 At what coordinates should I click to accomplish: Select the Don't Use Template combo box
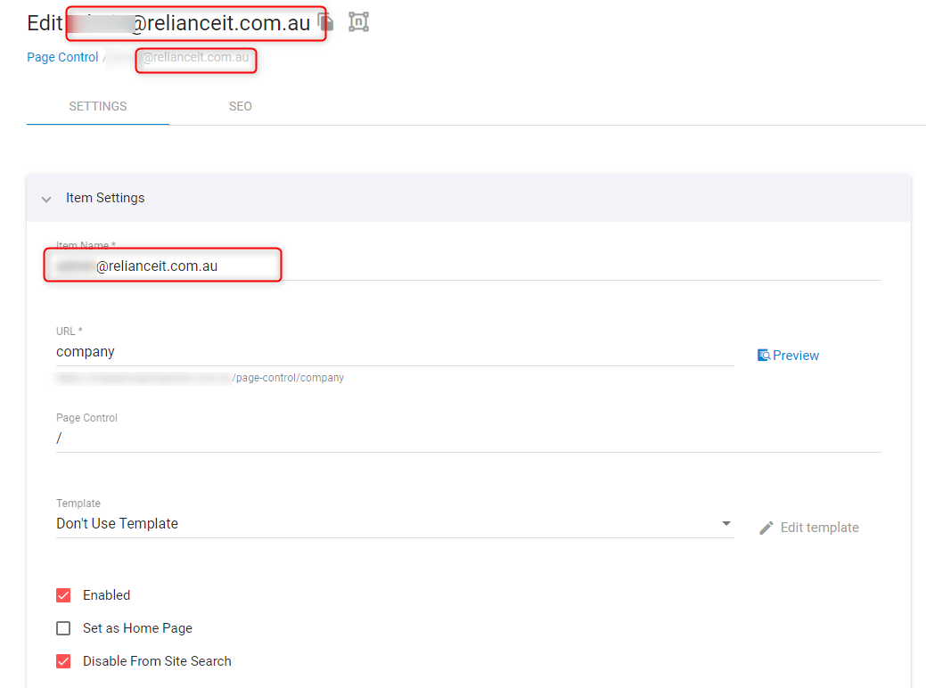(x=395, y=524)
